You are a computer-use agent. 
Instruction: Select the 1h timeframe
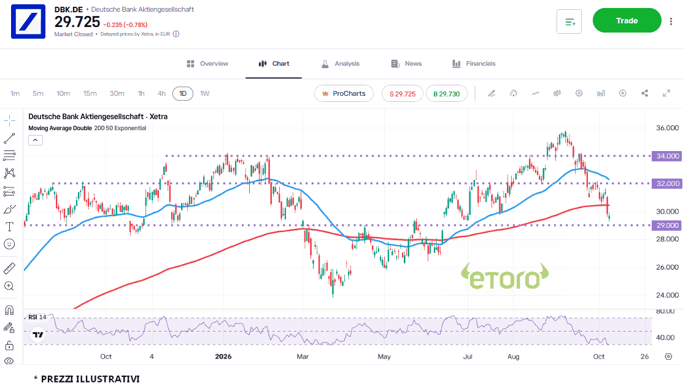point(141,93)
